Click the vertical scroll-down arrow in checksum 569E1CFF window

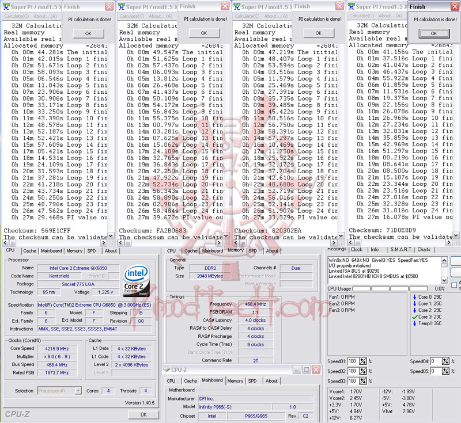click(x=111, y=236)
